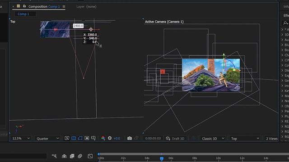Click the effects search magnifier icon

(x=285, y=23)
